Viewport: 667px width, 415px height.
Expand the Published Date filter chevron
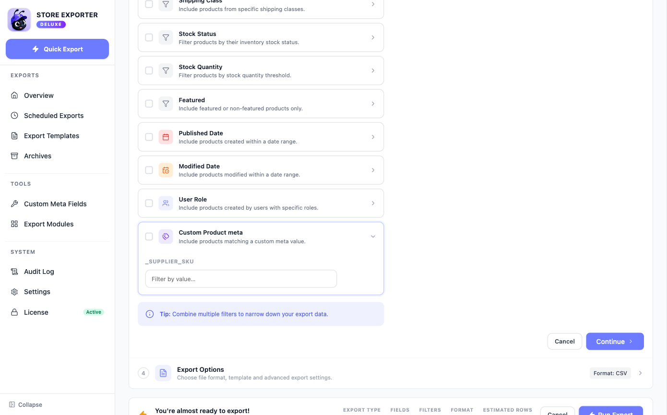tap(373, 137)
